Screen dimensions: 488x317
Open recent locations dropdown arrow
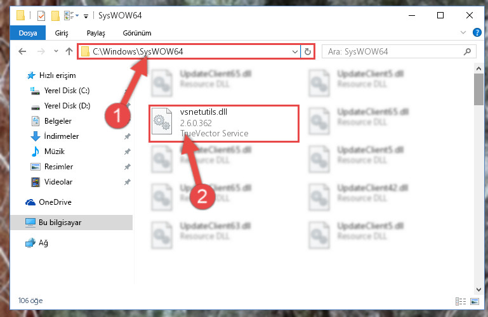[x=56, y=51]
